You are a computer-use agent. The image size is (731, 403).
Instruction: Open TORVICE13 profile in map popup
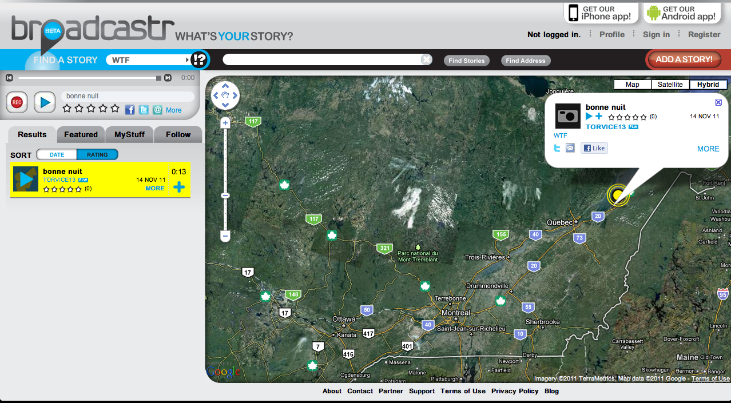tap(606, 127)
